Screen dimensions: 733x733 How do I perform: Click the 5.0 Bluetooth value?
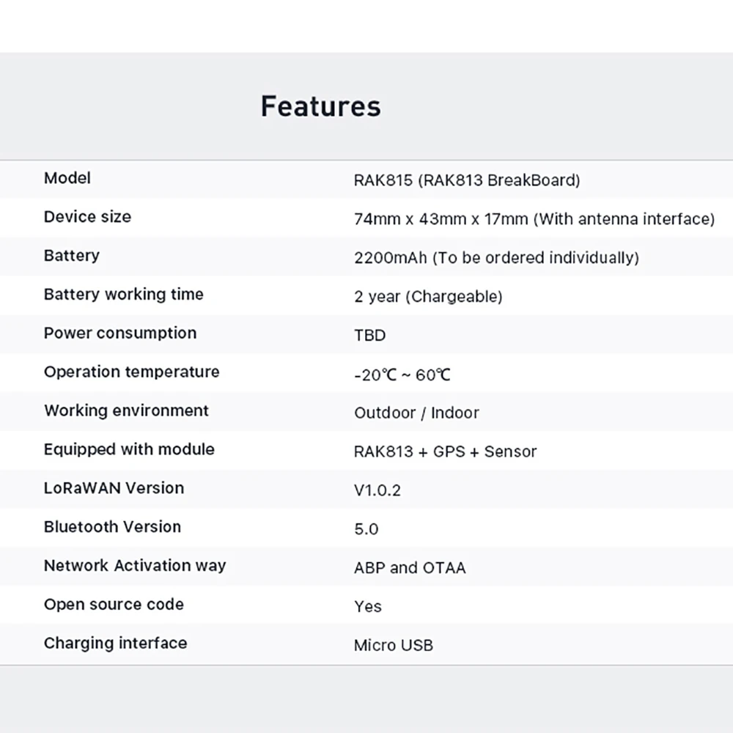[366, 529]
